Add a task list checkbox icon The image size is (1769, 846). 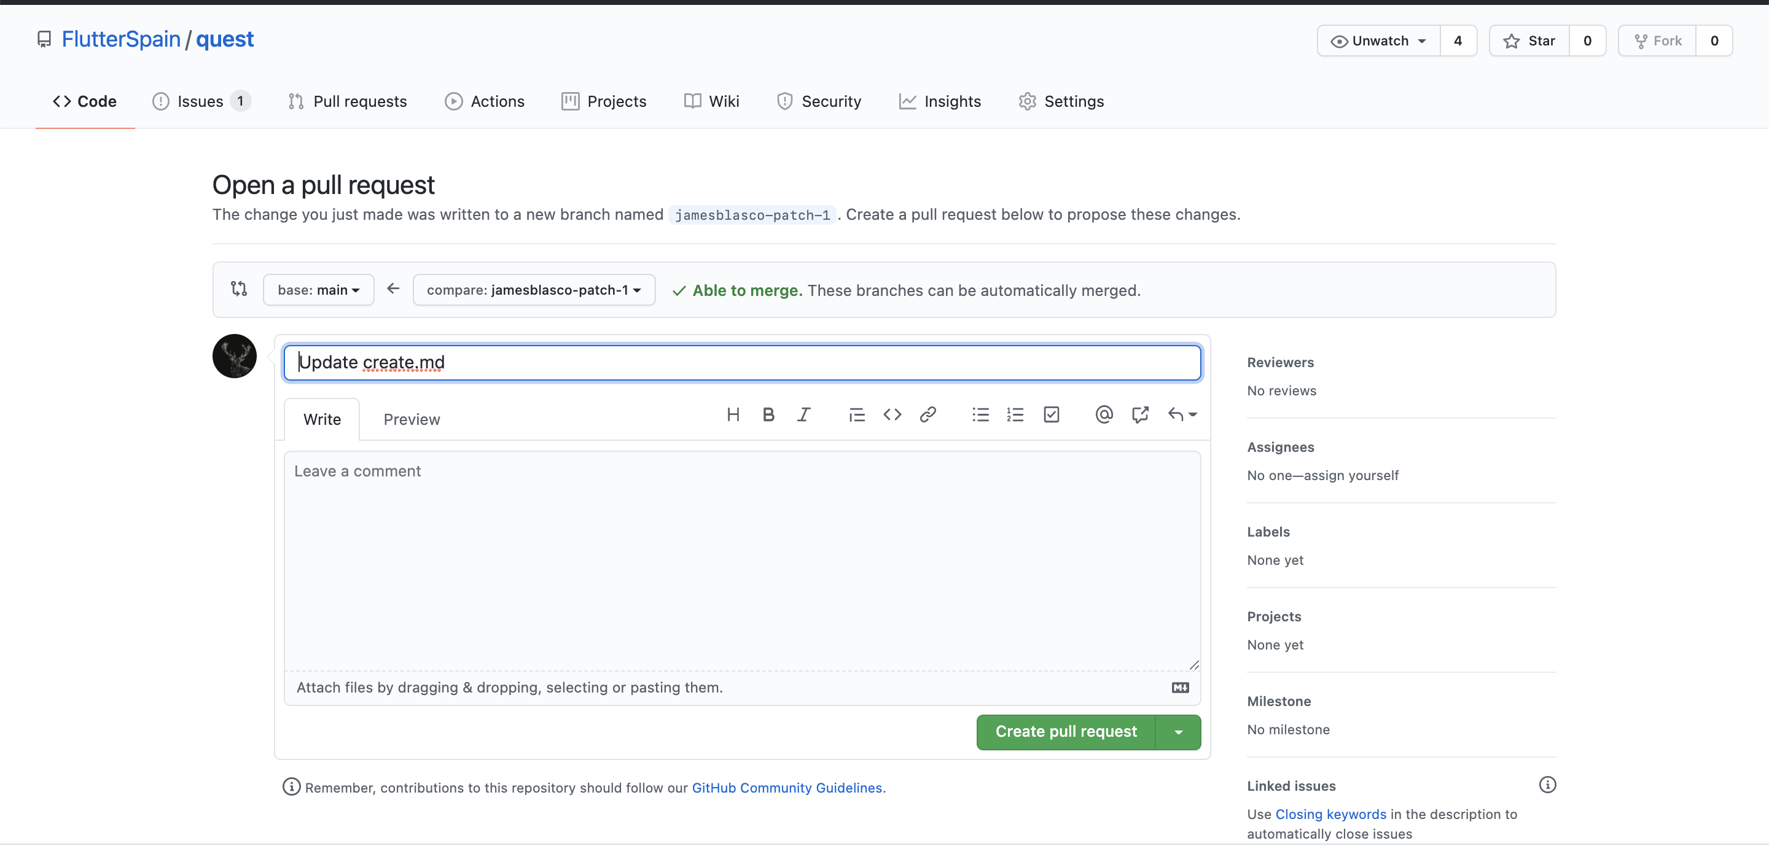(1051, 414)
